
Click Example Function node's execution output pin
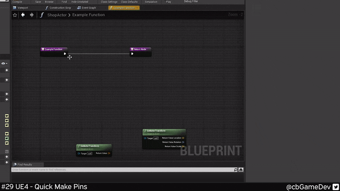pos(65,54)
